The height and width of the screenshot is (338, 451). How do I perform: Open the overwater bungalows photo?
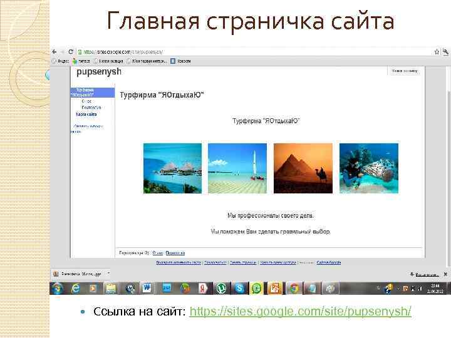click(x=173, y=168)
